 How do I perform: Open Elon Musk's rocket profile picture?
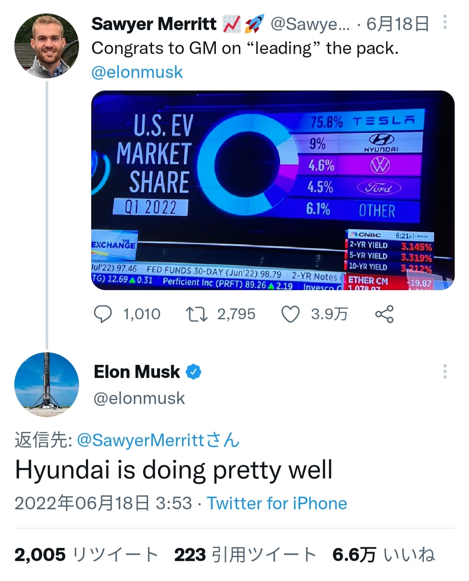click(46, 384)
